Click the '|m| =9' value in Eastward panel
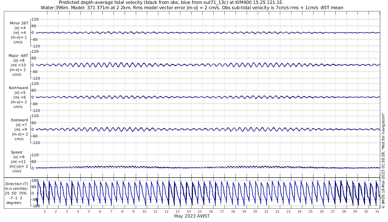Image resolution: width=388 pixels, height=222 pixels. (21, 130)
